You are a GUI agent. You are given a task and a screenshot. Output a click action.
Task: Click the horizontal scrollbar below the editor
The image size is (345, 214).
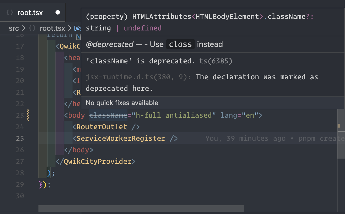coord(141,209)
